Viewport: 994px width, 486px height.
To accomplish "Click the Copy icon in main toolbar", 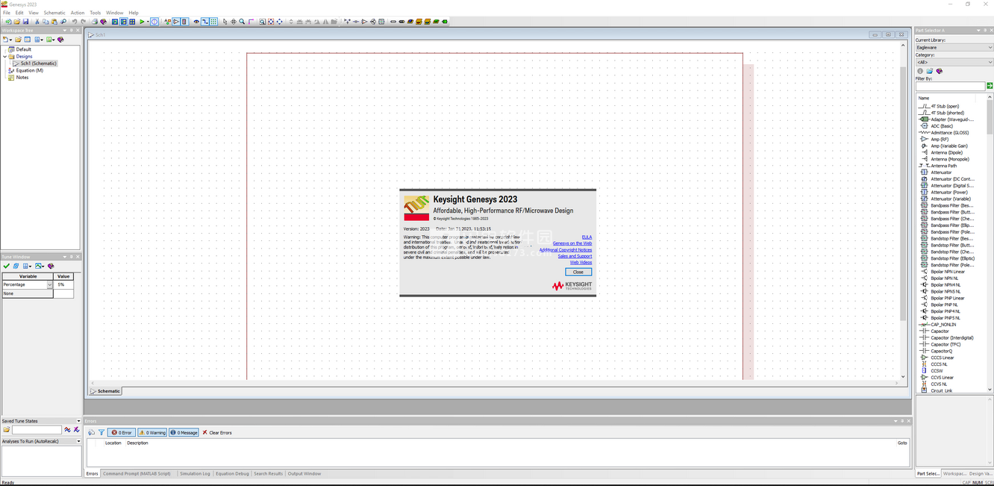I will point(46,22).
